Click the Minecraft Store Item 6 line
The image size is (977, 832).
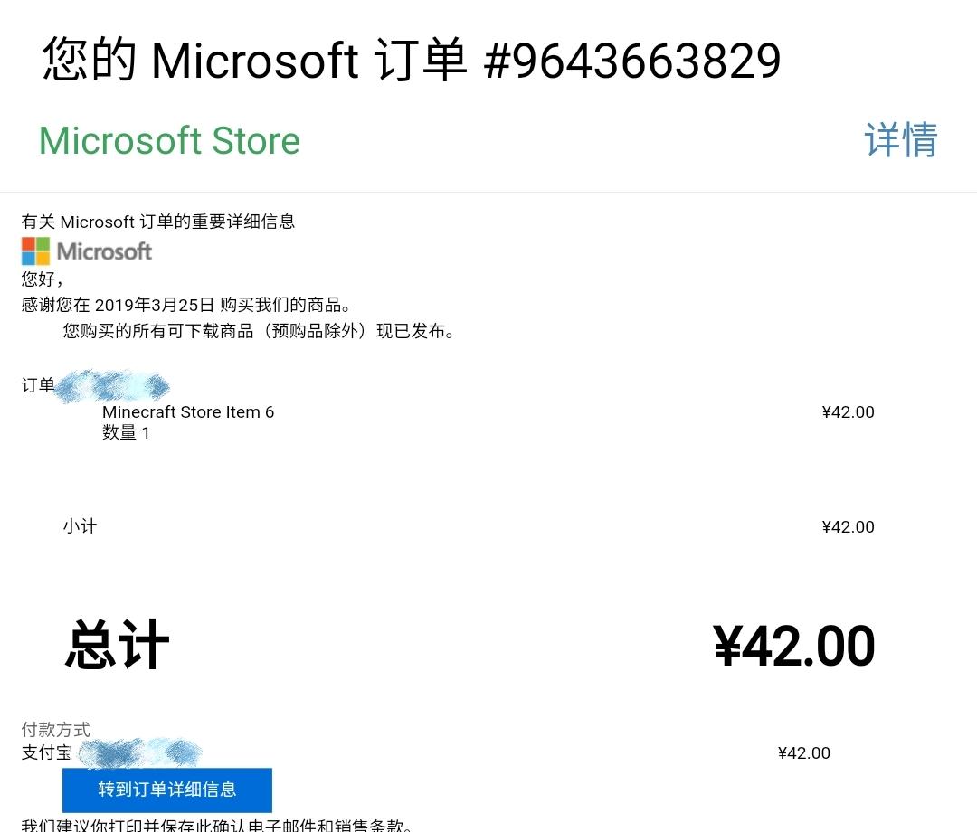click(x=188, y=412)
